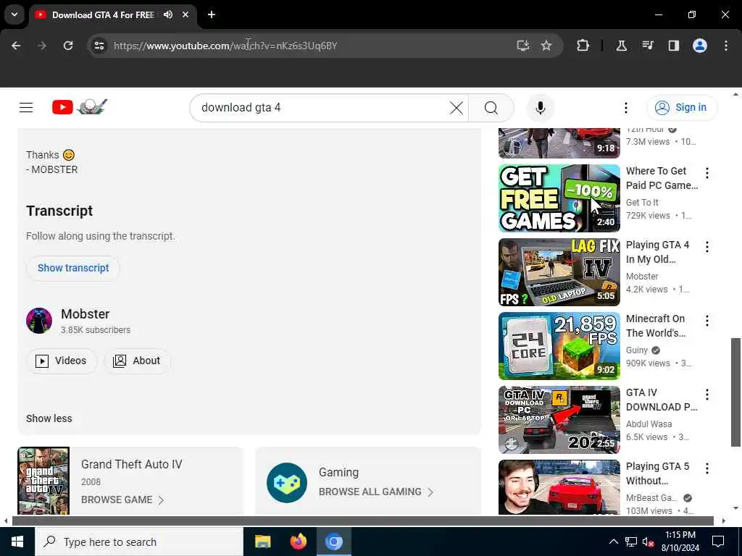Open Mobster's About button
The height and width of the screenshot is (556, 742).
(137, 361)
